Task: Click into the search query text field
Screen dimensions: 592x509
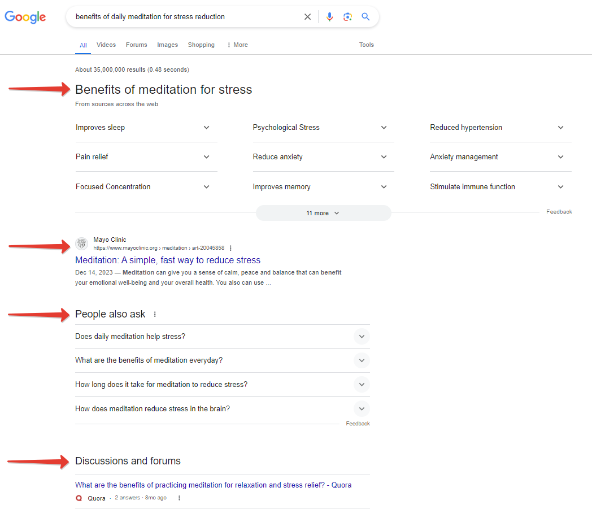Action: [x=186, y=17]
